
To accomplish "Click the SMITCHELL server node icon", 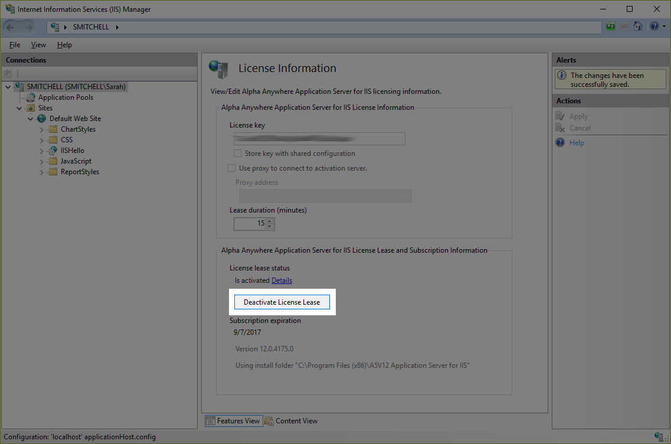I will 19,86.
